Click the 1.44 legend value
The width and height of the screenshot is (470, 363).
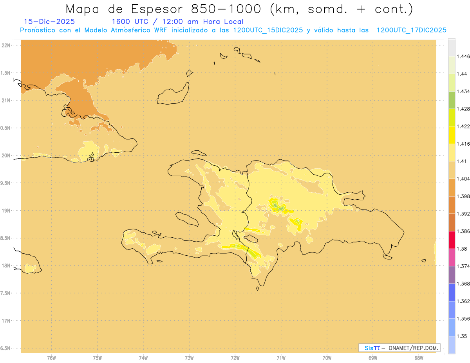462,74
